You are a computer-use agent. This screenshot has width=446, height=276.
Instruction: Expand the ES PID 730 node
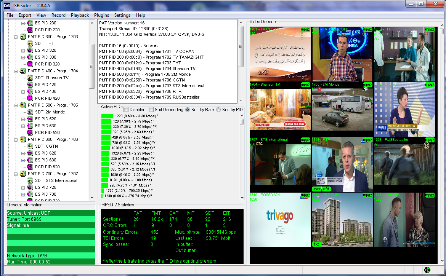point(23,194)
